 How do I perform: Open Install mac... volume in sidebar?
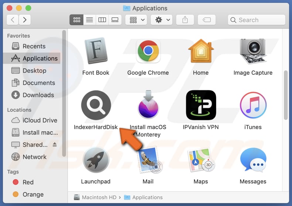pyautogui.click(x=32, y=133)
